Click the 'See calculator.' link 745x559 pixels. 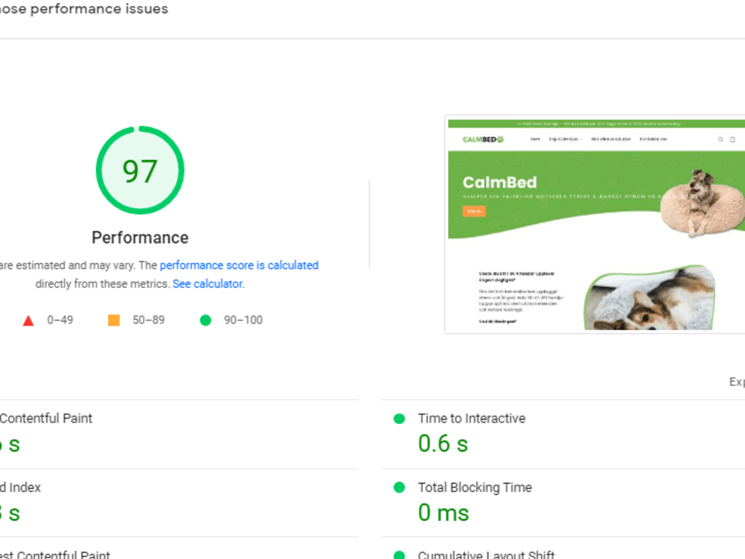(208, 284)
